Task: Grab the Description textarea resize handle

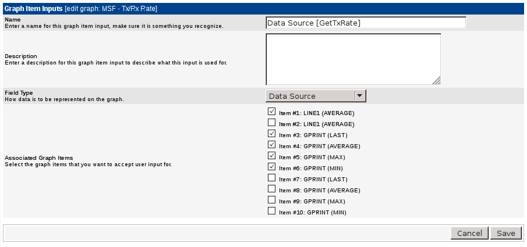Action: coord(437,81)
